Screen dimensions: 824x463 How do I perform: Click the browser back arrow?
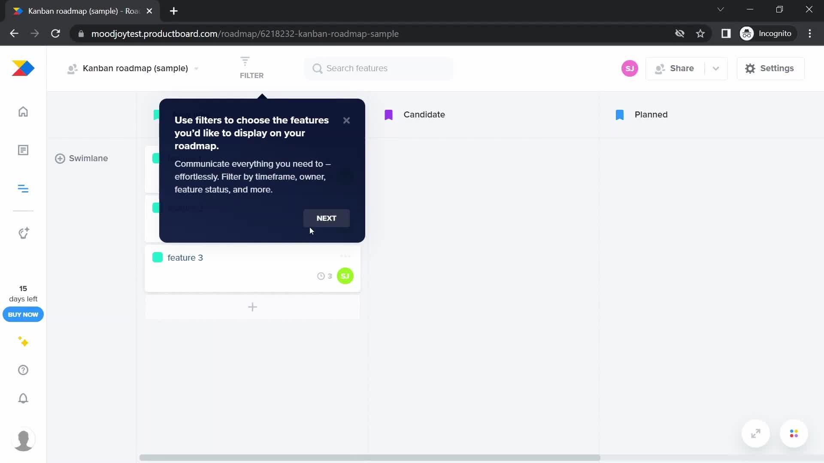(x=14, y=33)
